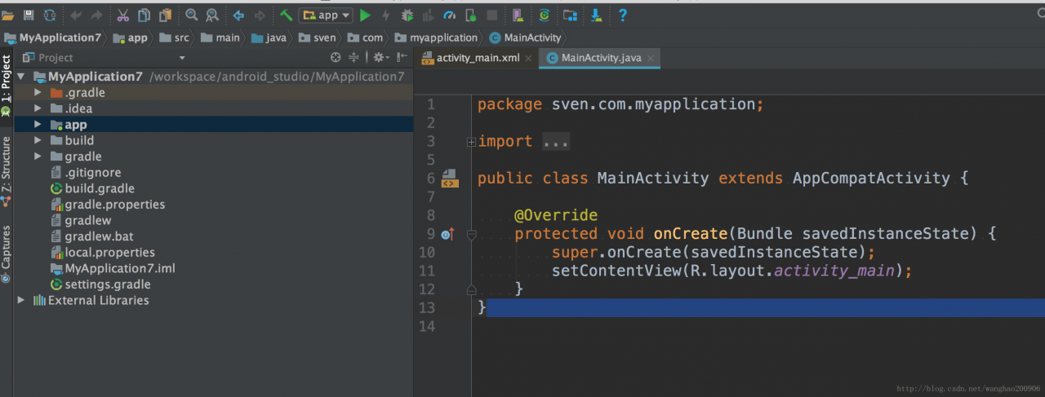This screenshot has height=397, width=1045.
Task: Click the Make Project hammer icon
Action: point(287,15)
